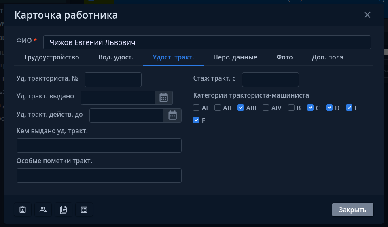This screenshot has width=388, height=227.
Task: Uncheck the AIII category checkbox
Action: click(x=241, y=108)
